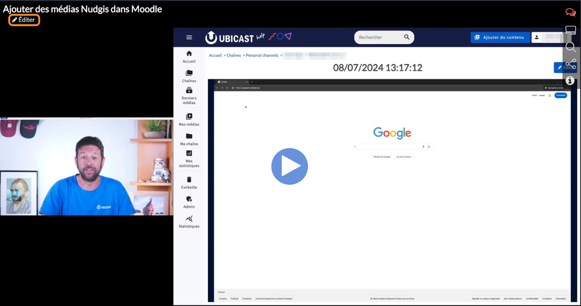Screen dimensions: 581x306
Task: Click the Éditer button under the video title
Action: (24, 20)
